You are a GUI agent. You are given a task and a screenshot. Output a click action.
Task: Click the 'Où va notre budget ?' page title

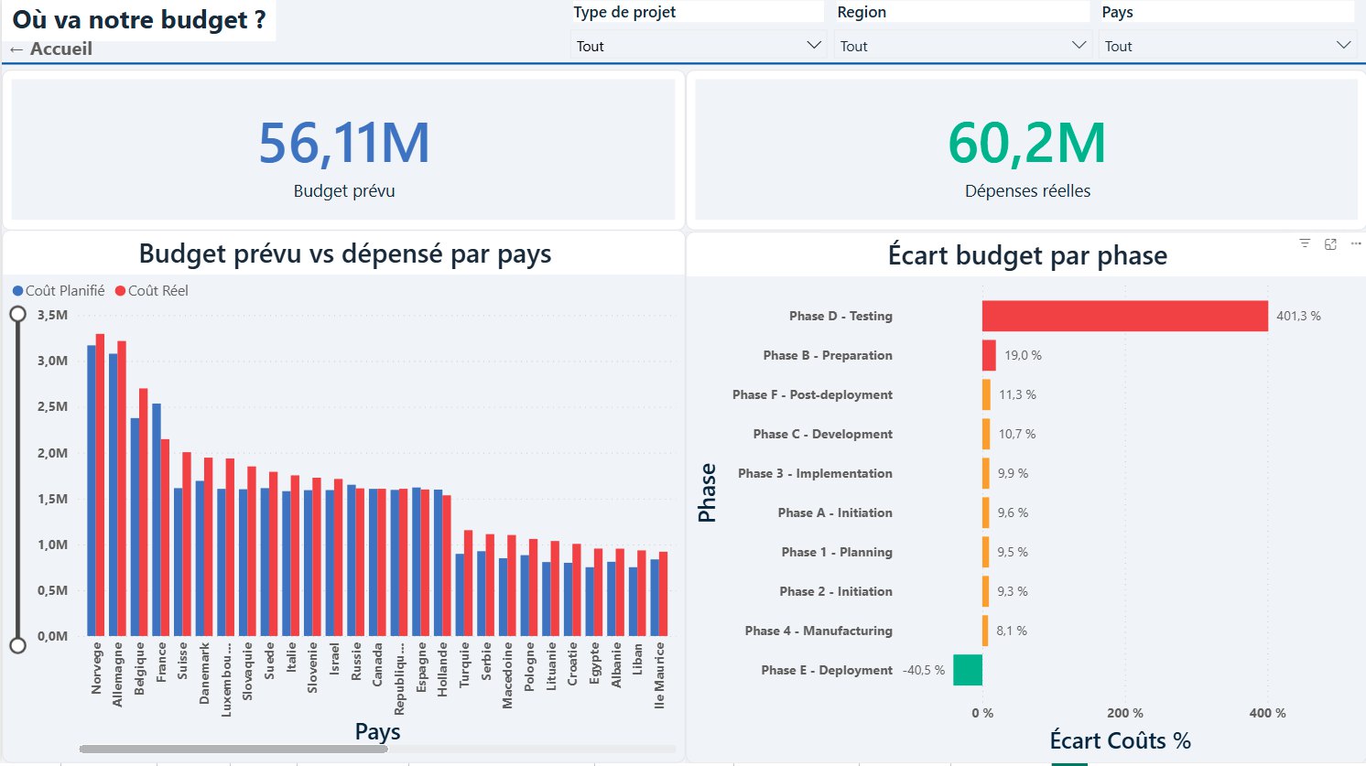point(139,20)
